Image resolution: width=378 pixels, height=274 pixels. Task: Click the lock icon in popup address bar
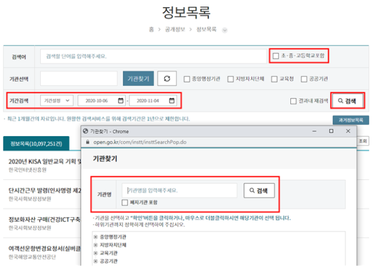(x=88, y=142)
